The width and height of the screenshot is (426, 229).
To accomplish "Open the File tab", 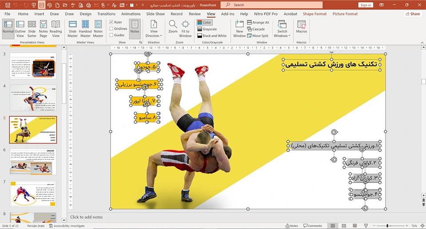I will (x=8, y=14).
